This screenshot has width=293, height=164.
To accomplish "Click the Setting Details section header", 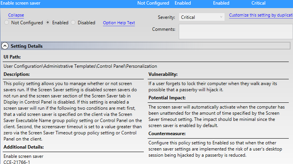I will click(27, 46).
